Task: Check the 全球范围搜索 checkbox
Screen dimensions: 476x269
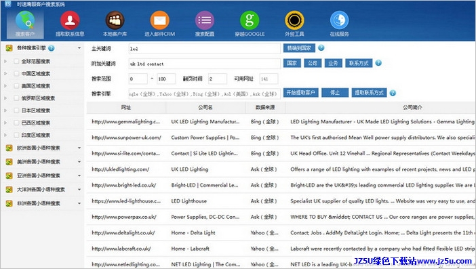Action: 16,61
